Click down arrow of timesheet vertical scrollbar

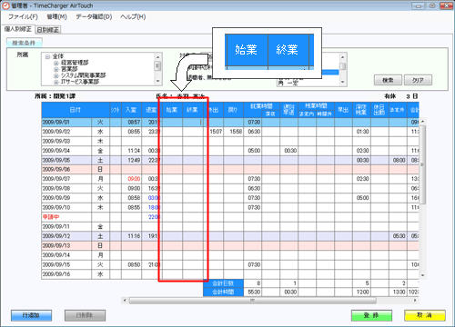(x=422, y=275)
